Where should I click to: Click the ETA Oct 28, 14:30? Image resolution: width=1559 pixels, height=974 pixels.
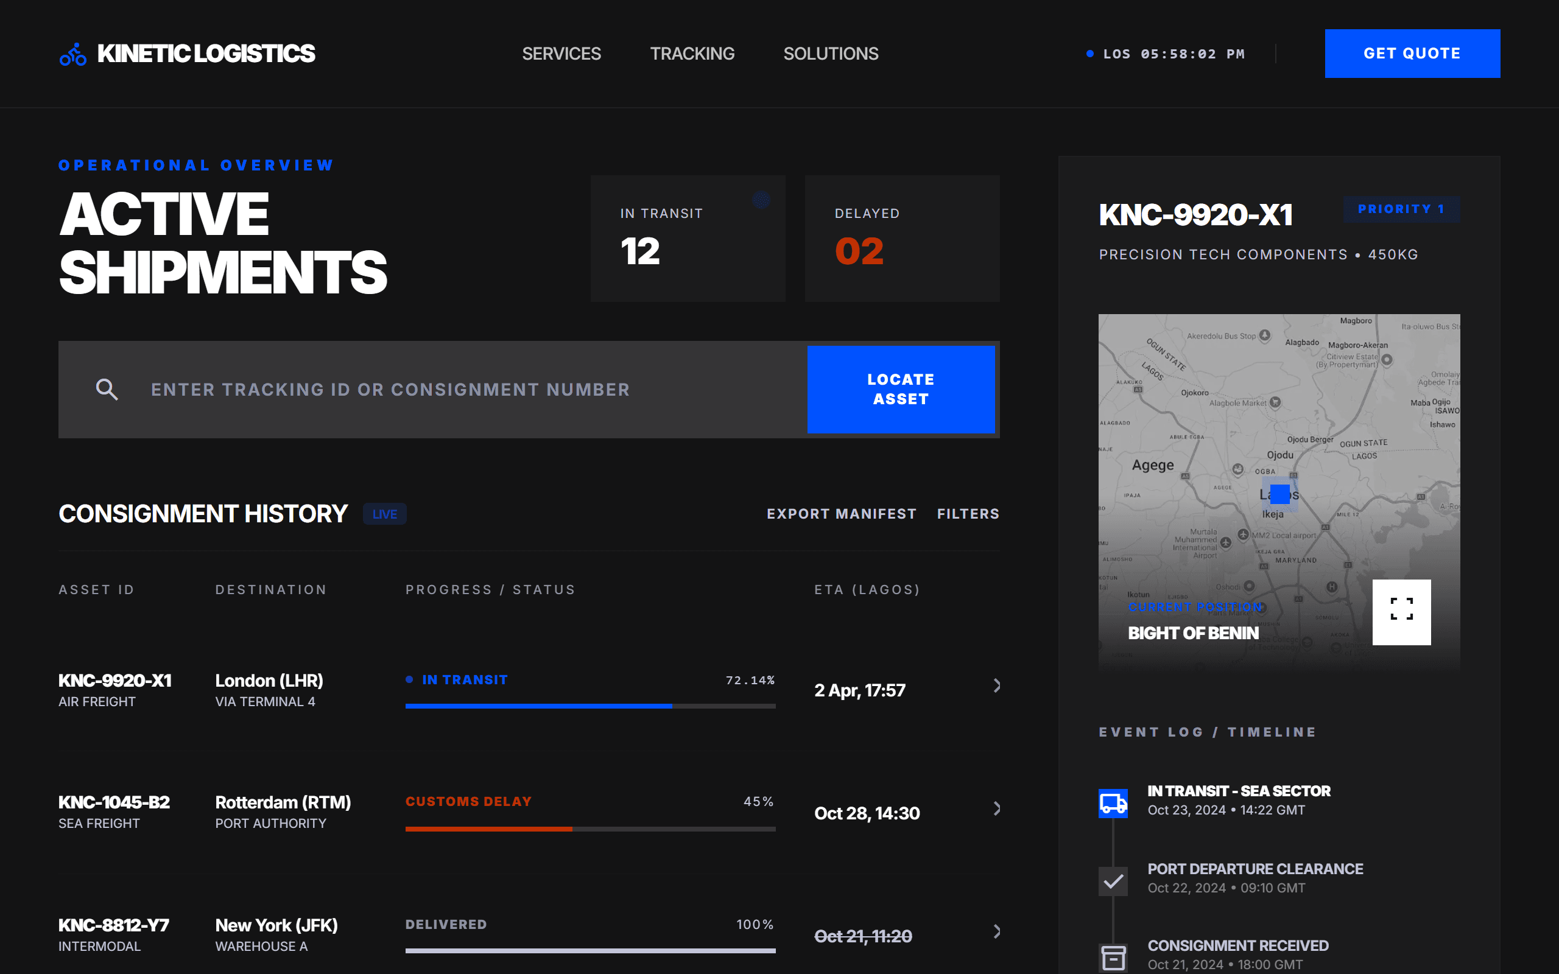[x=867, y=814]
